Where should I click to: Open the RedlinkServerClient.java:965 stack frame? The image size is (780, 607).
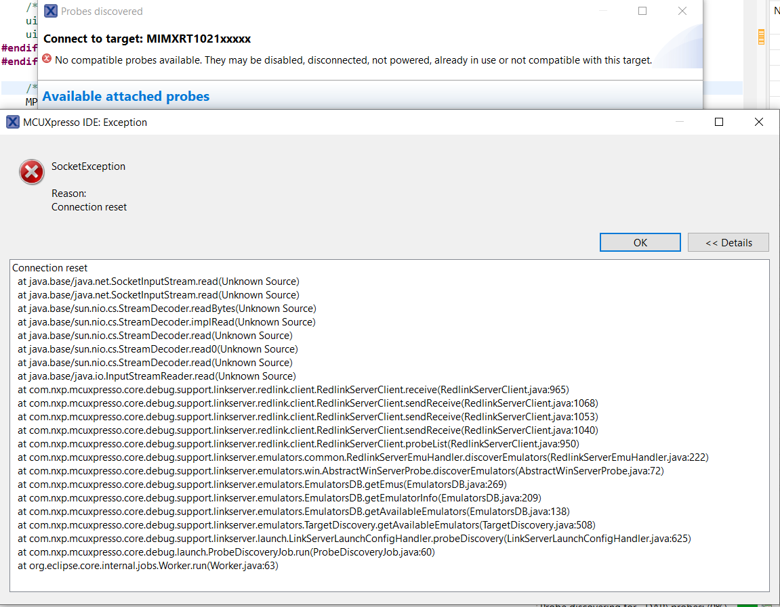pos(291,389)
